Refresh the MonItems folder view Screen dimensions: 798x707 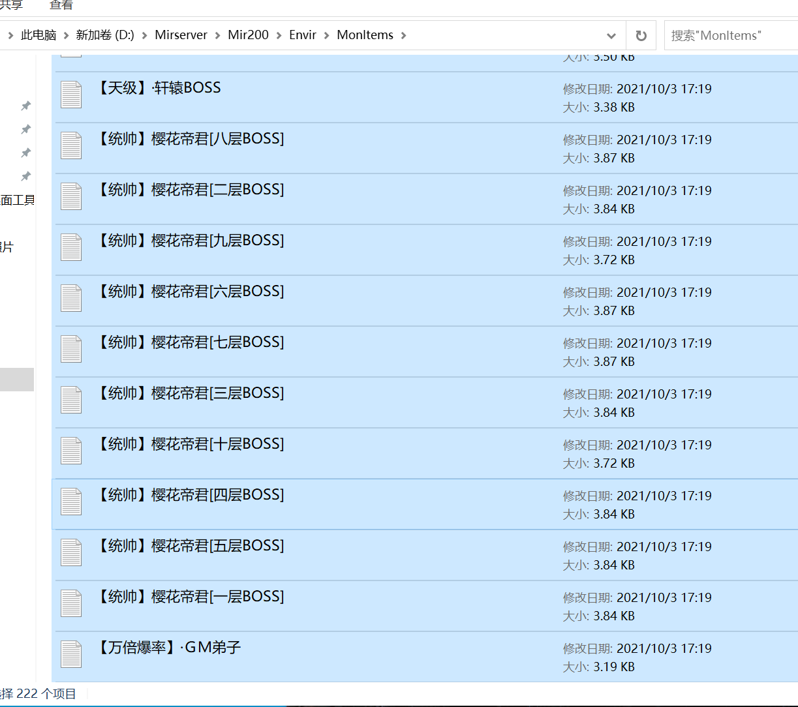[x=641, y=35]
